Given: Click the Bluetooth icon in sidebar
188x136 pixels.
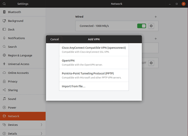Looking at the screenshot, I should tap(4, 12).
